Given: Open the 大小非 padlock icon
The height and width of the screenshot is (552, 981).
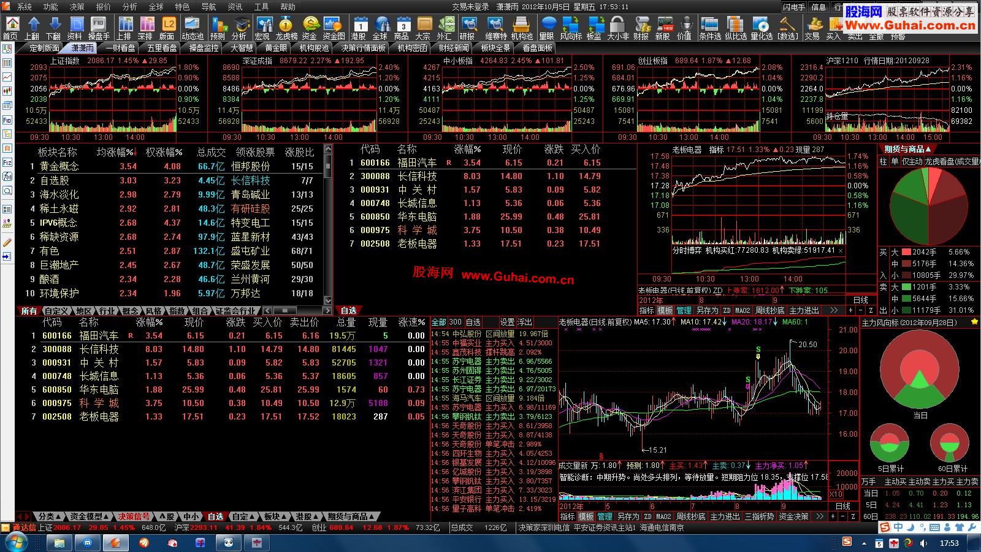Looking at the screenshot, I should point(617,28).
